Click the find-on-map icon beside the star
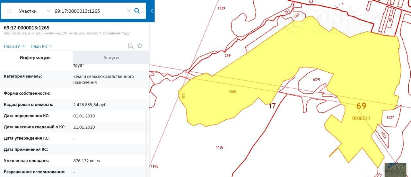 click(x=131, y=46)
